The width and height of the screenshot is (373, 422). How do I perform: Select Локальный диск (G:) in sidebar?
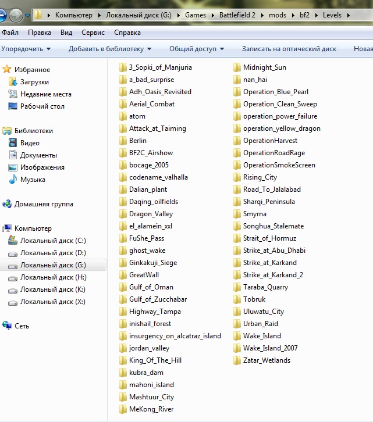click(53, 265)
